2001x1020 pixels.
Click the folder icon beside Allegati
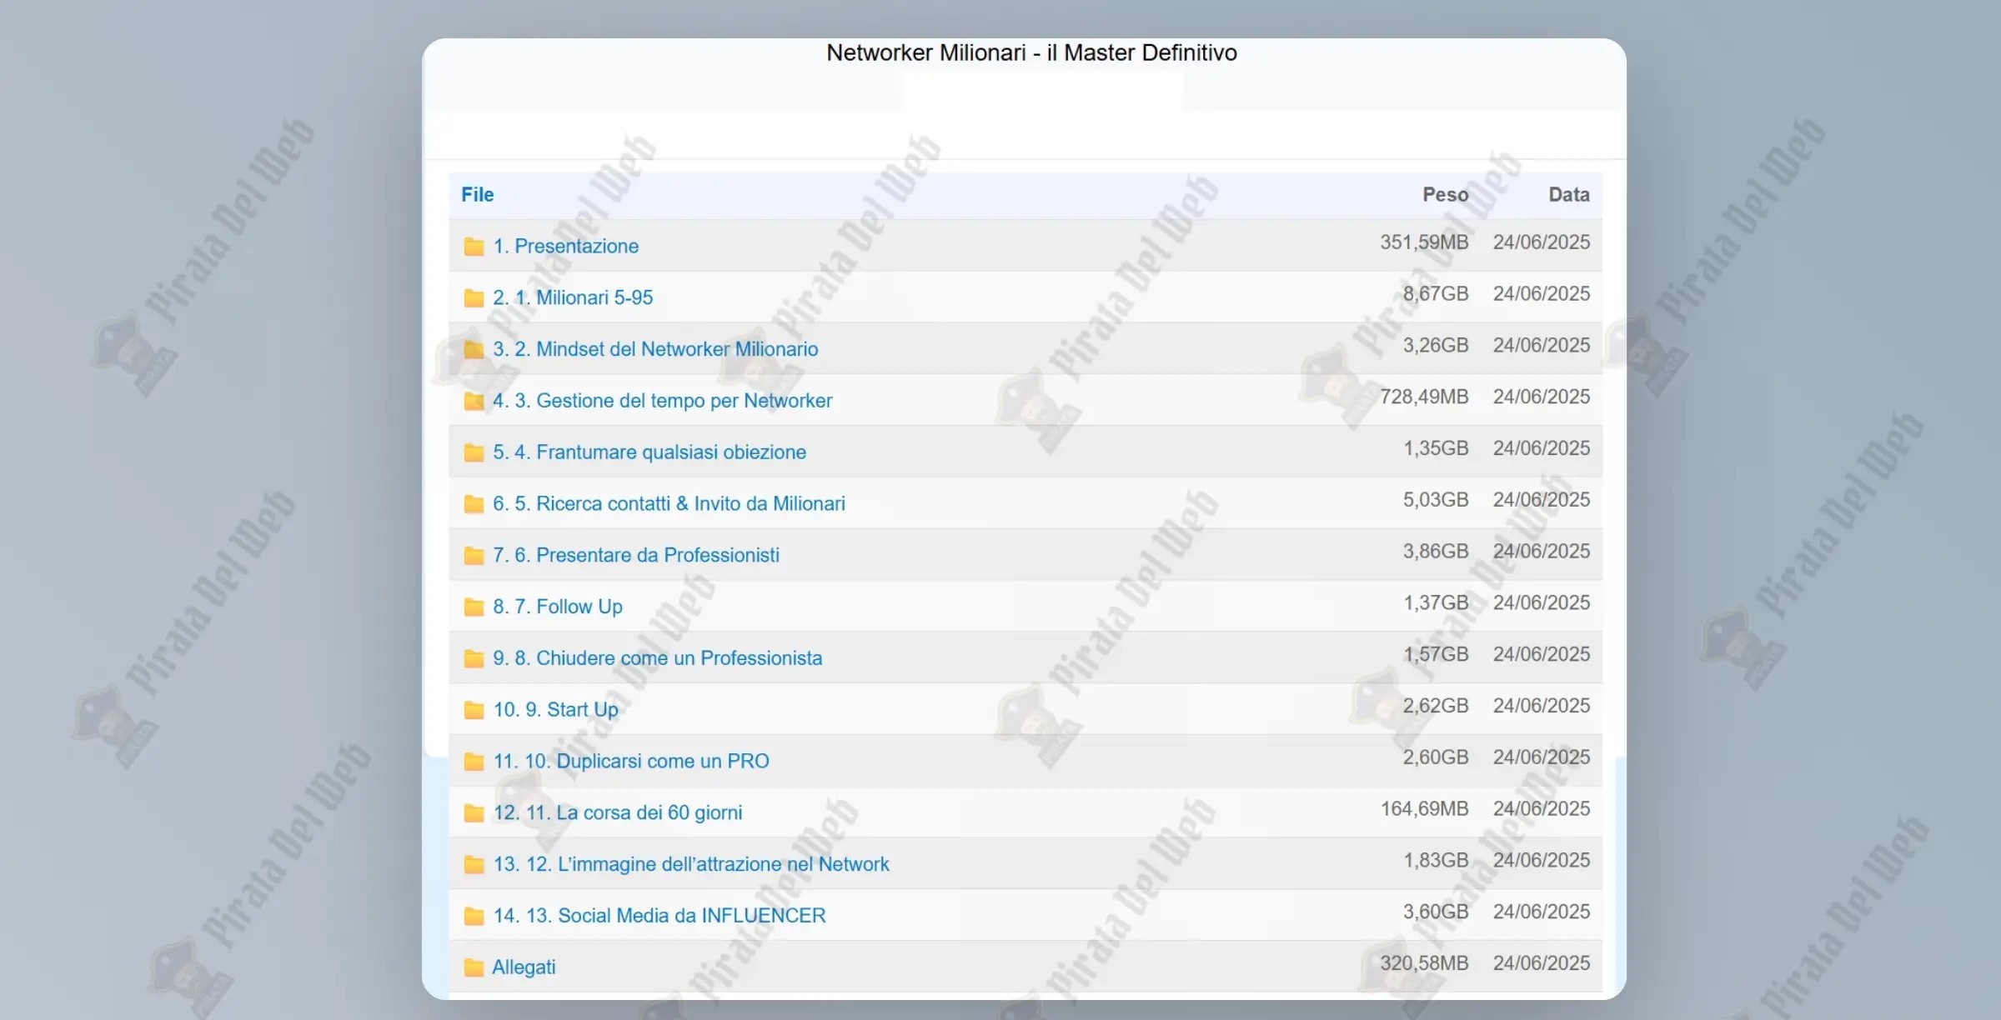pos(474,967)
